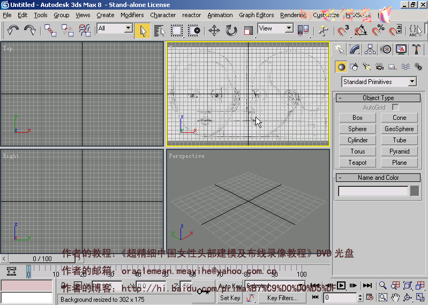Screen dimensions: 428x305
Task: Switch to Hierarchy command panel tab
Action: [370, 49]
